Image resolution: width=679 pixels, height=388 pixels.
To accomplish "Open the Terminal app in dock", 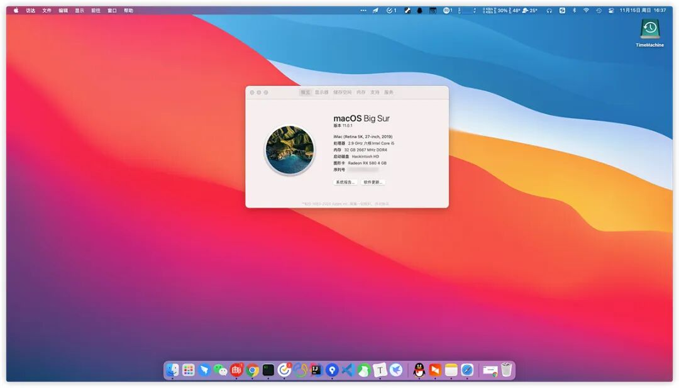I will (268, 370).
